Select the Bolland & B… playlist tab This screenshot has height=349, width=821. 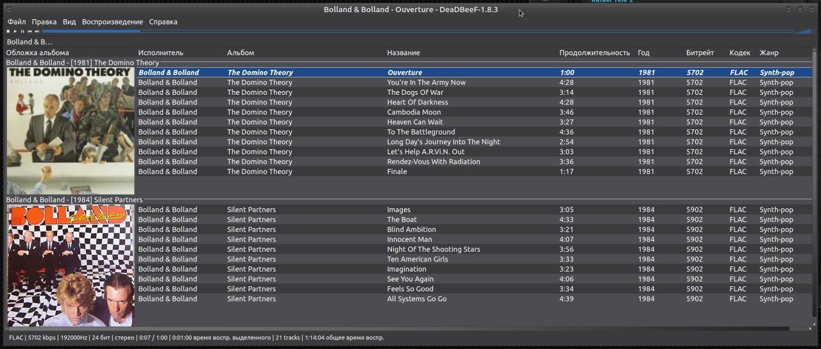click(30, 42)
